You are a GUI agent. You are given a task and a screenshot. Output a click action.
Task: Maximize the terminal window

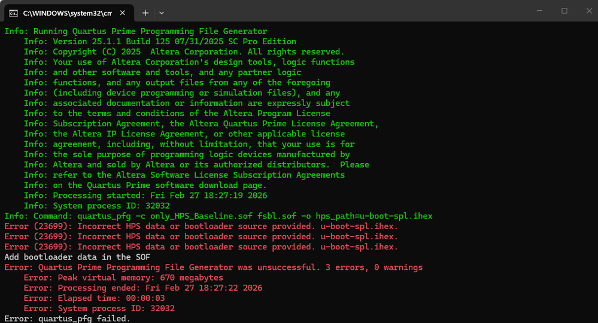click(x=564, y=11)
